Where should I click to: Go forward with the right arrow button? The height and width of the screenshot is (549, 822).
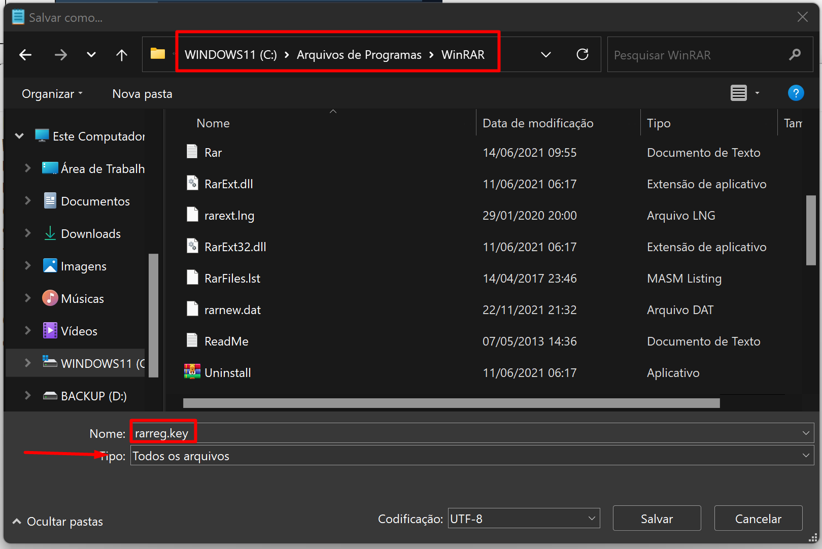[x=61, y=55]
